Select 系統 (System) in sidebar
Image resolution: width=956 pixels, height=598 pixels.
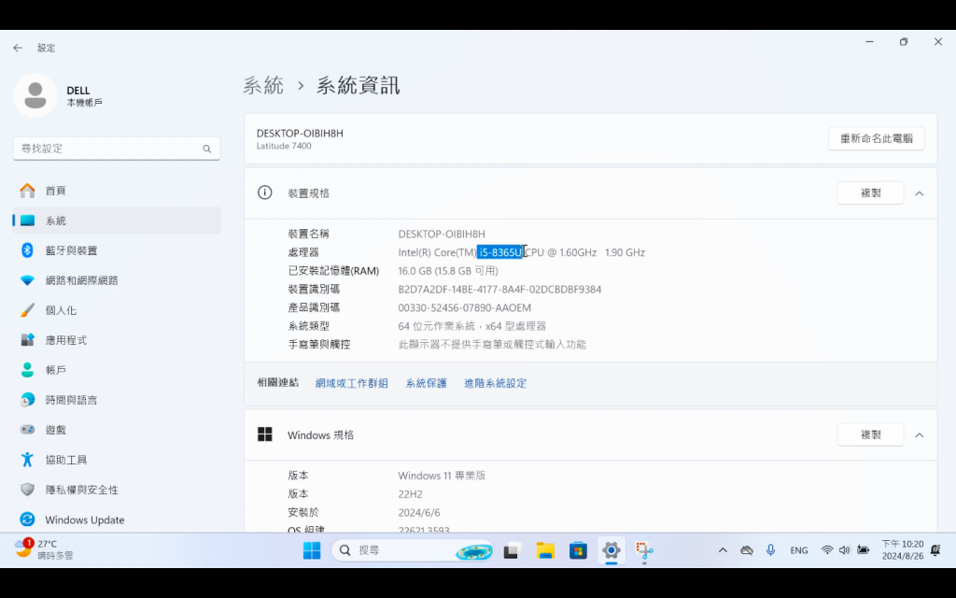(117, 221)
